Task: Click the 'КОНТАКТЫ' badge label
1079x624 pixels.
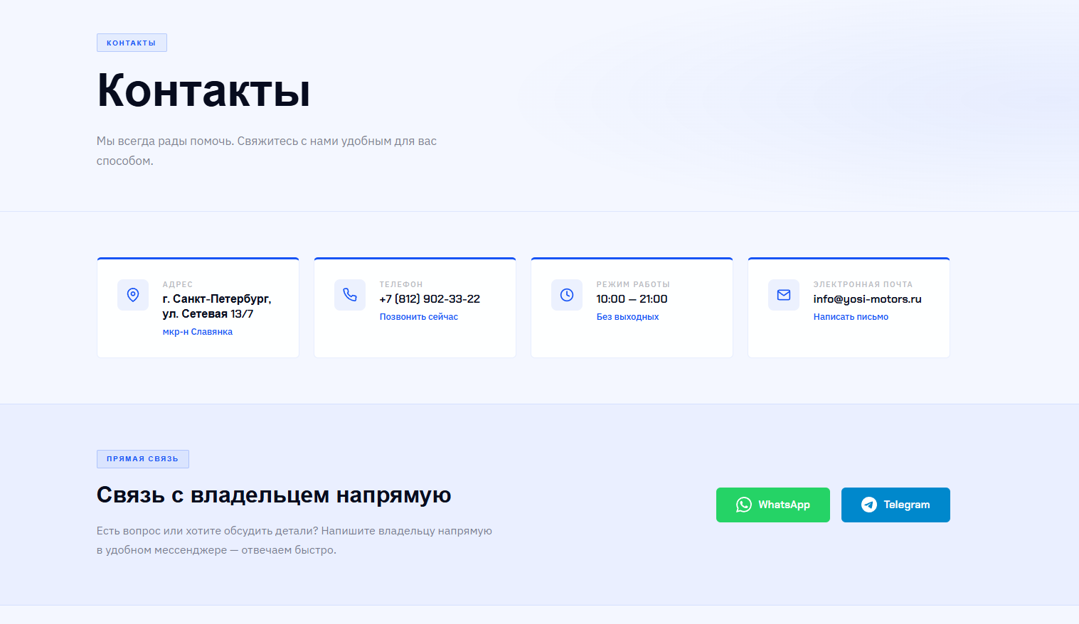Action: [x=132, y=43]
